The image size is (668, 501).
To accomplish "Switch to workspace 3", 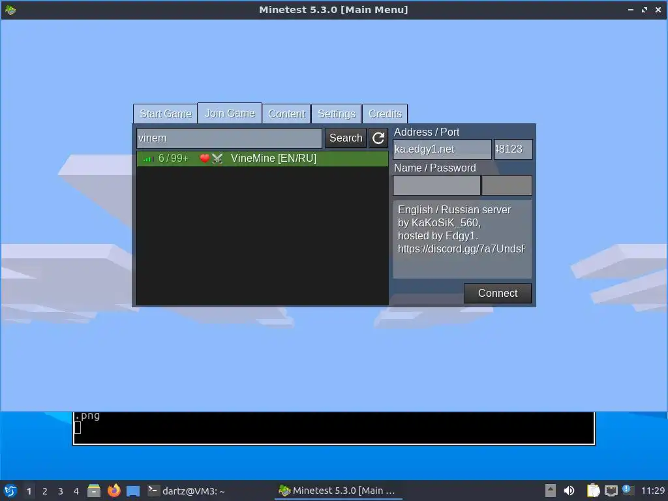I will [61, 491].
